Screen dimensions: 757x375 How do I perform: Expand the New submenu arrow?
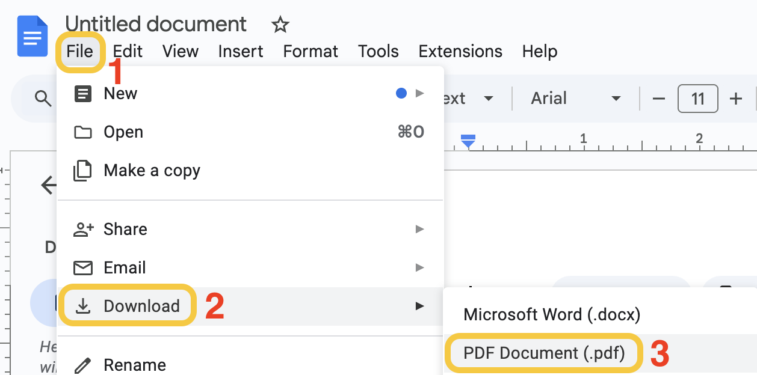coord(420,93)
